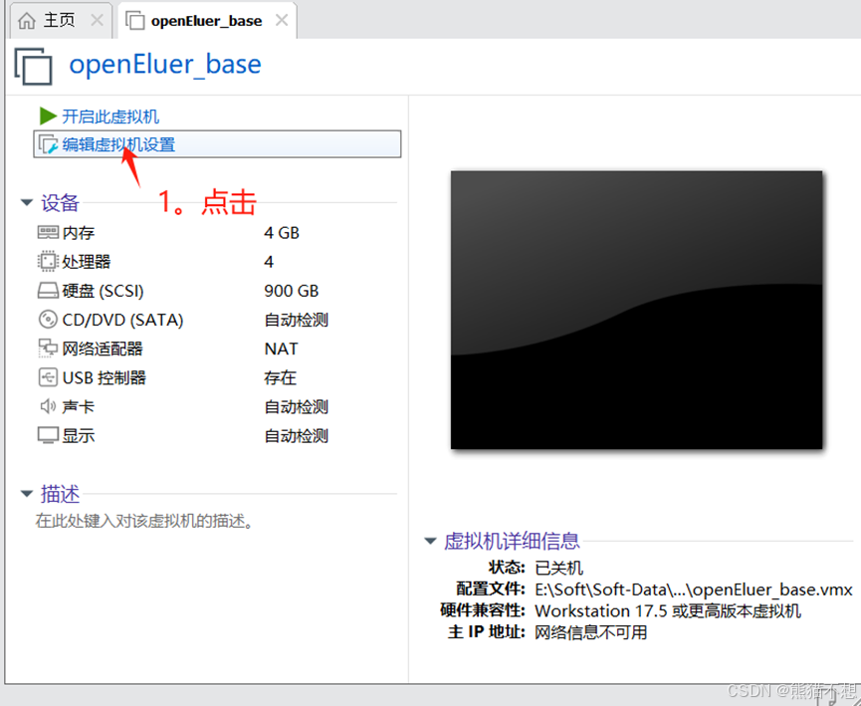This screenshot has height=706, width=861.
Task: Click the openEluer_base page title
Action: [164, 65]
